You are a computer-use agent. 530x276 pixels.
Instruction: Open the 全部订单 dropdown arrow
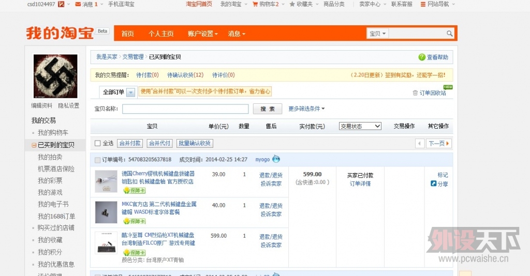tap(130, 92)
